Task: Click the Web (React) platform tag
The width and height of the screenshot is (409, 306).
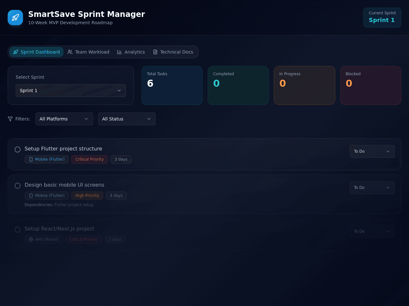Action: [43, 239]
